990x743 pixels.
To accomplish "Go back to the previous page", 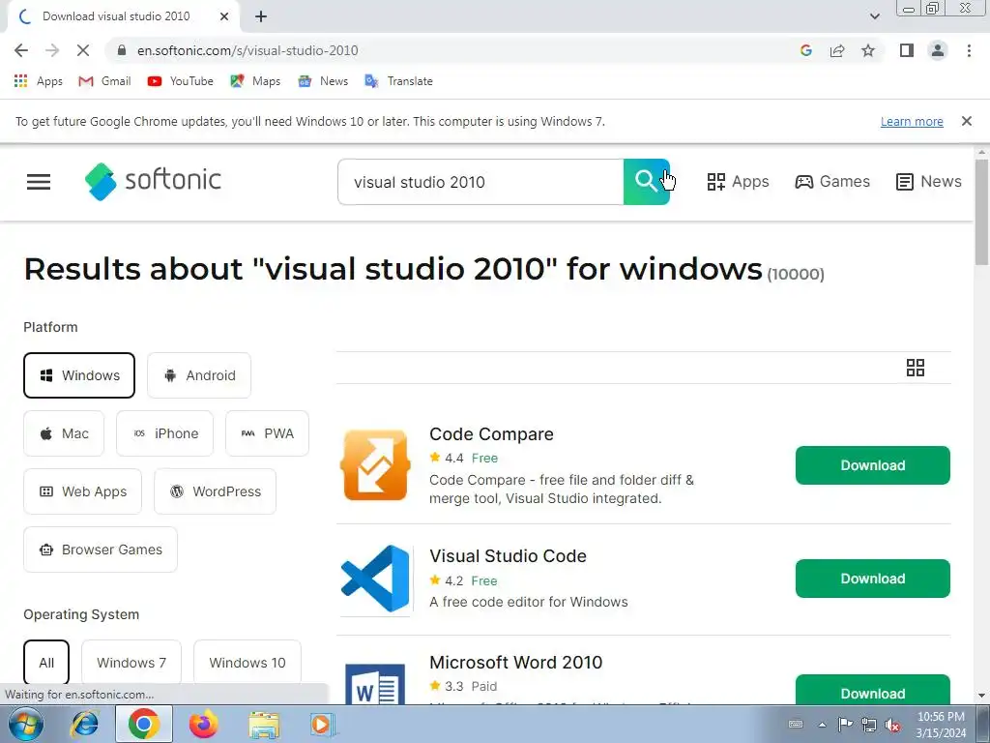I will coord(21,50).
